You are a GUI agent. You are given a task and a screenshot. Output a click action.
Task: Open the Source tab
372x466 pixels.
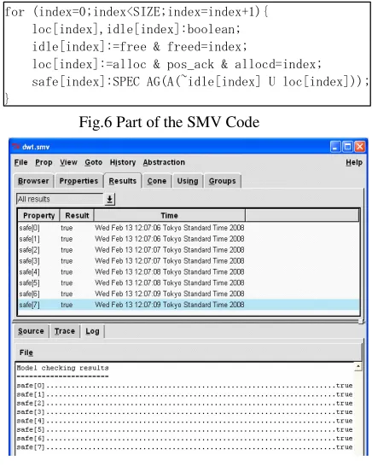click(31, 331)
